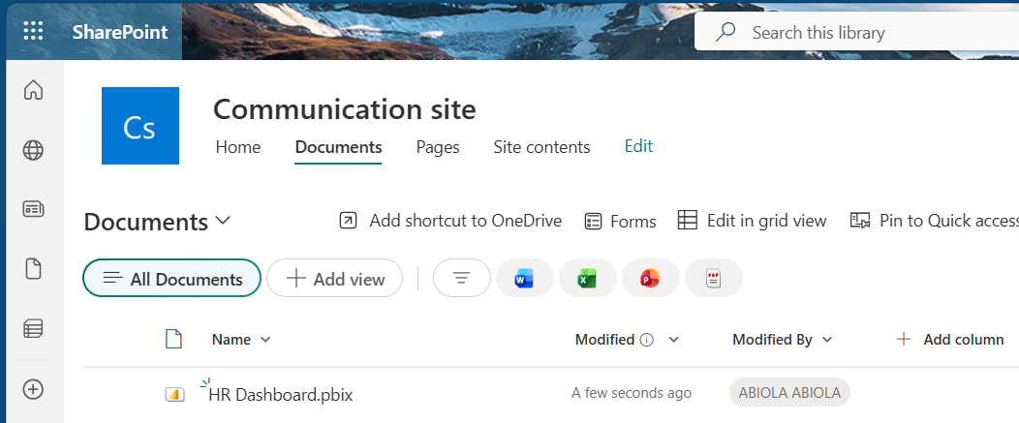Click the Cs site logo tile
The width and height of the screenshot is (1019, 423).
point(140,126)
